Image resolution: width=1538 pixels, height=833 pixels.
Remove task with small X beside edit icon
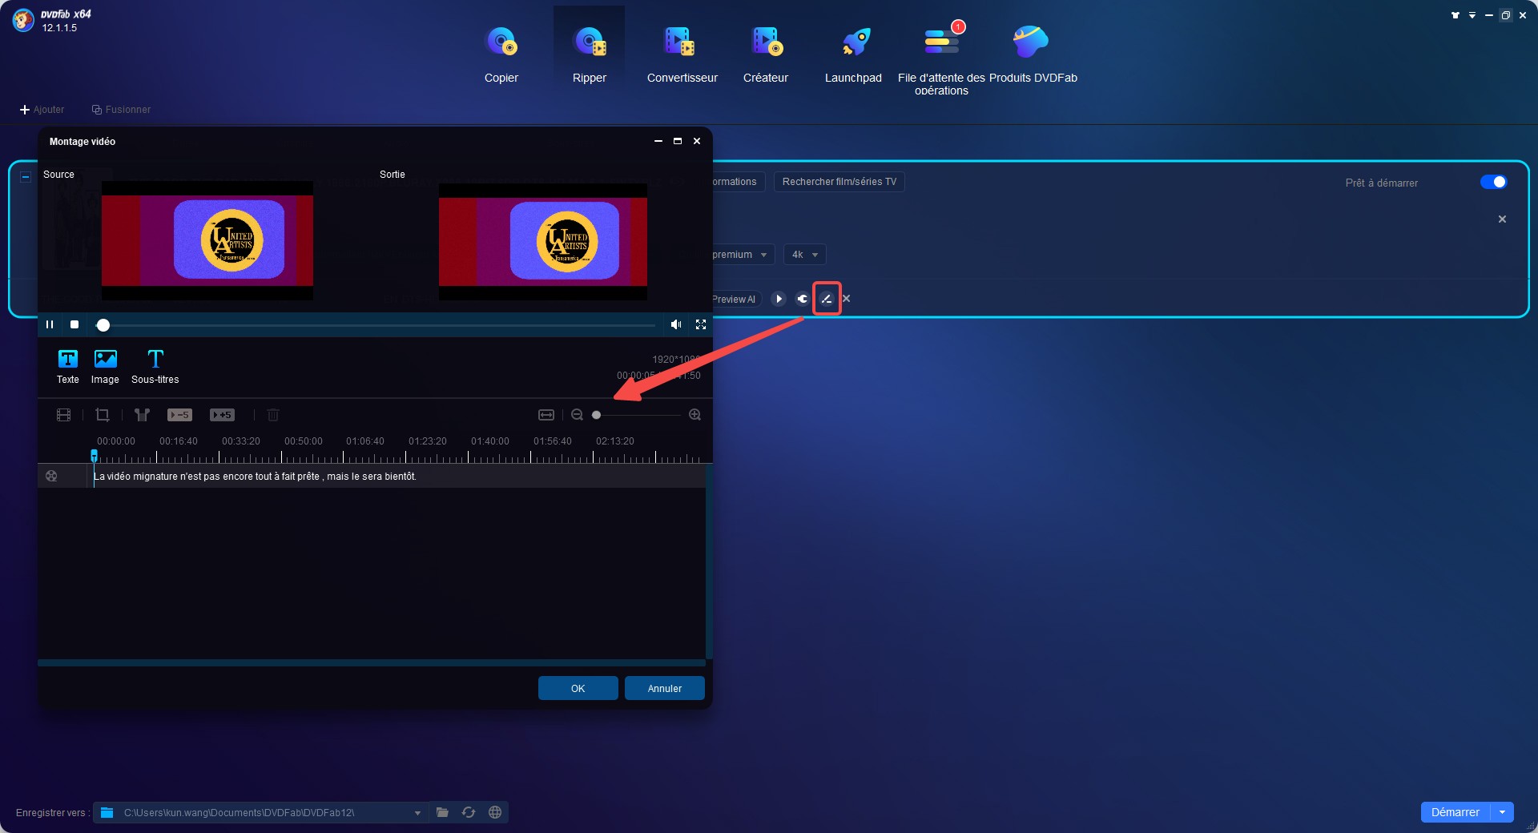[847, 299]
